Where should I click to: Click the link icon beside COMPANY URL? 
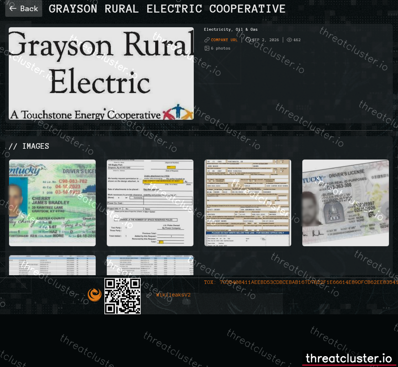click(x=207, y=40)
